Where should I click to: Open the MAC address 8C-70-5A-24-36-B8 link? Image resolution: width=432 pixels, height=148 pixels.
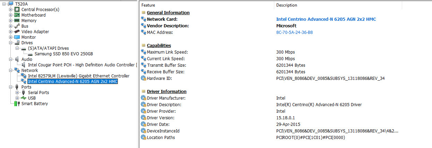(x=294, y=33)
